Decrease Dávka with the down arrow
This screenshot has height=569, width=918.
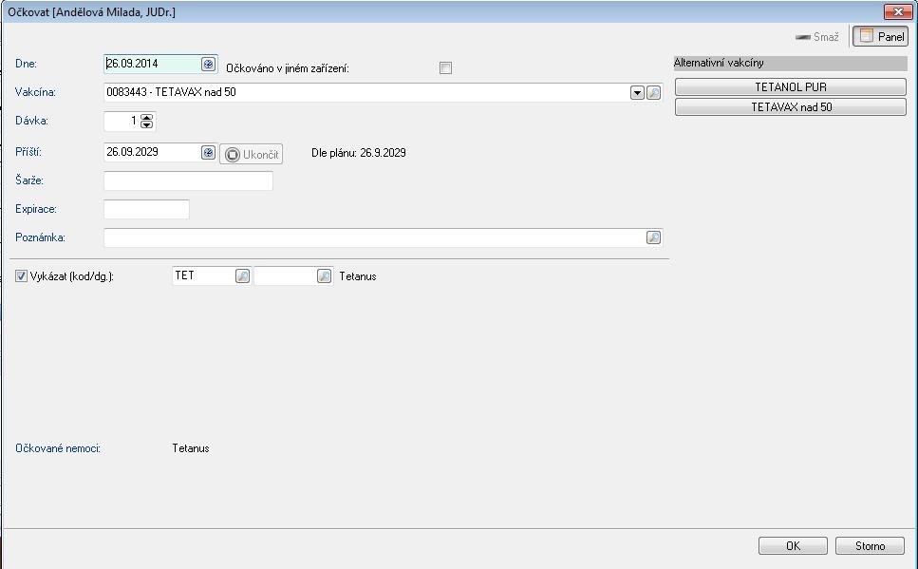click(x=147, y=124)
